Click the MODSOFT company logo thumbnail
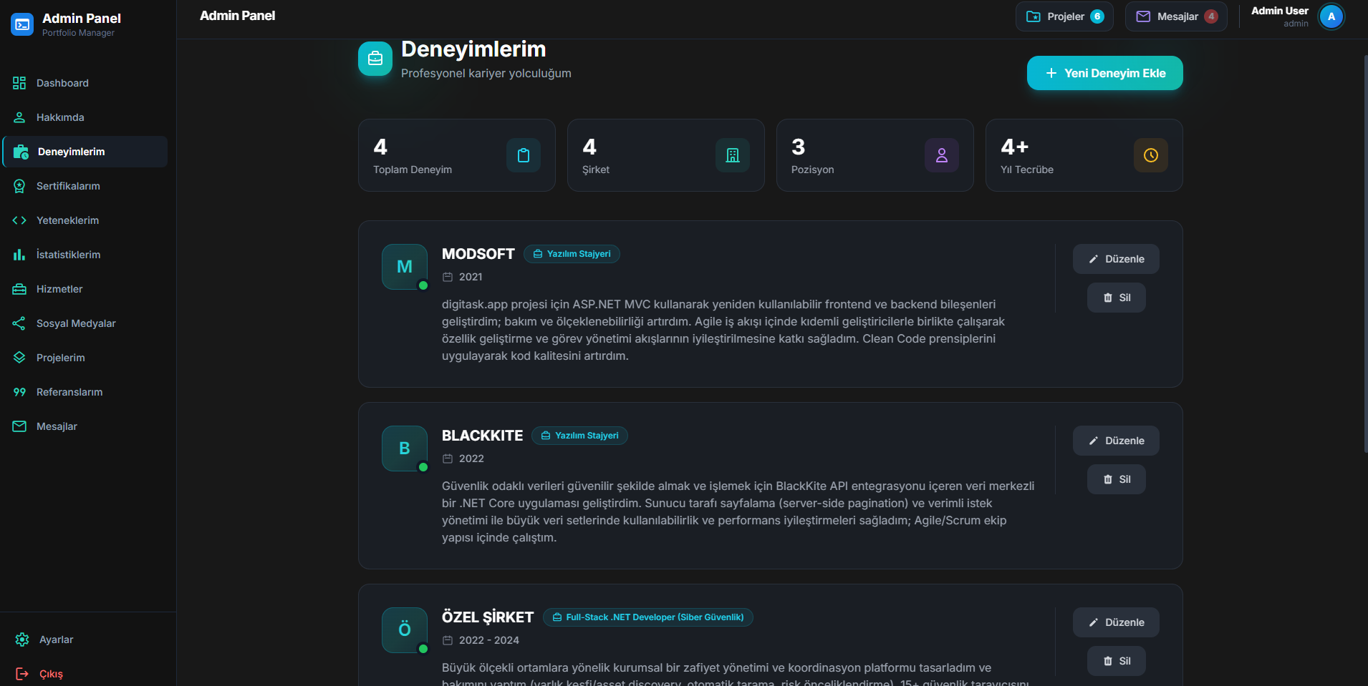 point(405,267)
